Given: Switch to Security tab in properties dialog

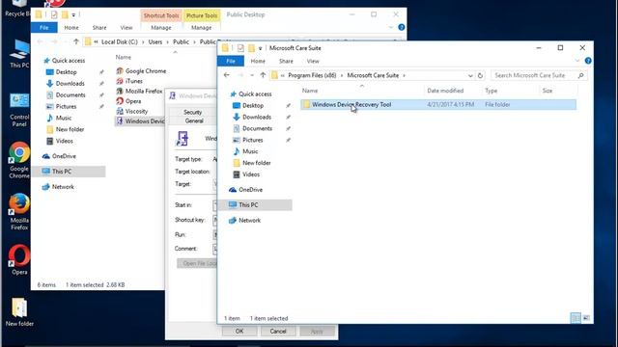Looking at the screenshot, I should (192, 112).
